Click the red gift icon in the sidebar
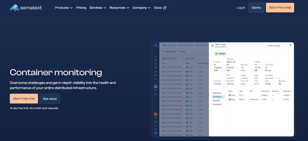Image resolution: width=308 pixels, height=141 pixels. tap(156, 114)
